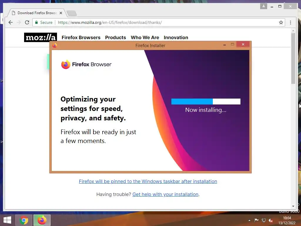Bookmark this page with the star icon
301x226 pixels.
coord(281,22)
